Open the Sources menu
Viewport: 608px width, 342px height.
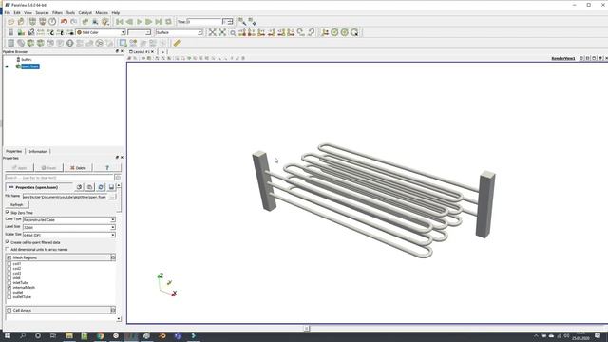click(x=42, y=12)
